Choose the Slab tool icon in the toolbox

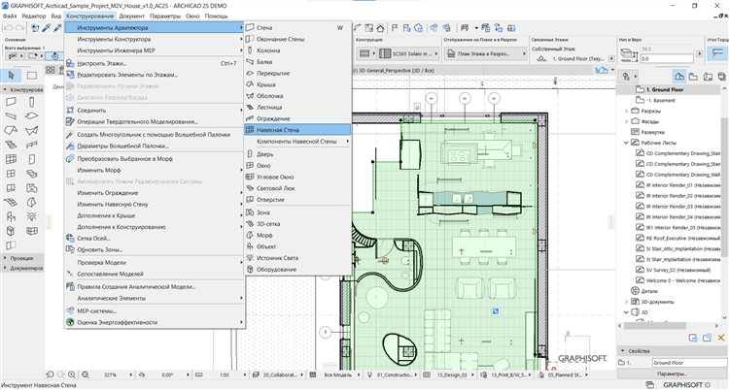[x=32, y=116]
